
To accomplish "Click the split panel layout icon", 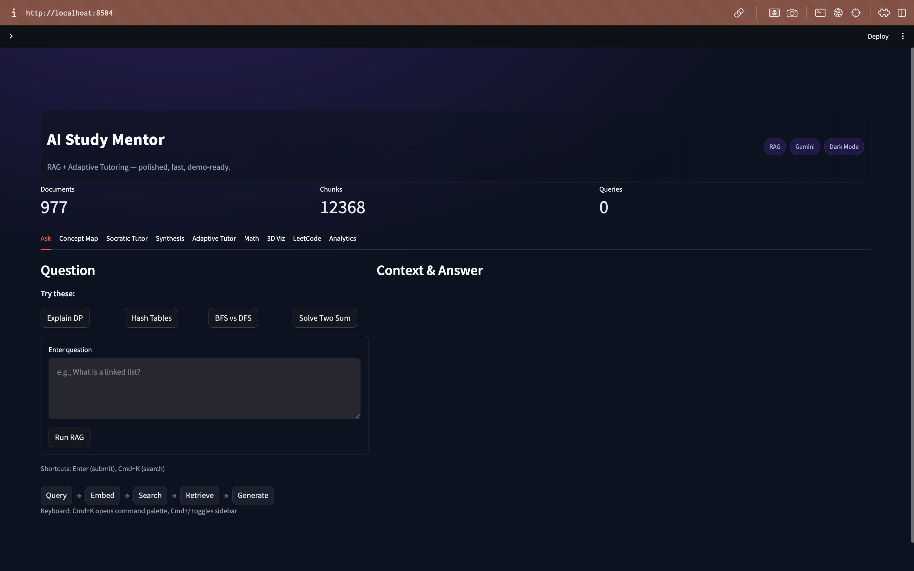I will pos(902,13).
